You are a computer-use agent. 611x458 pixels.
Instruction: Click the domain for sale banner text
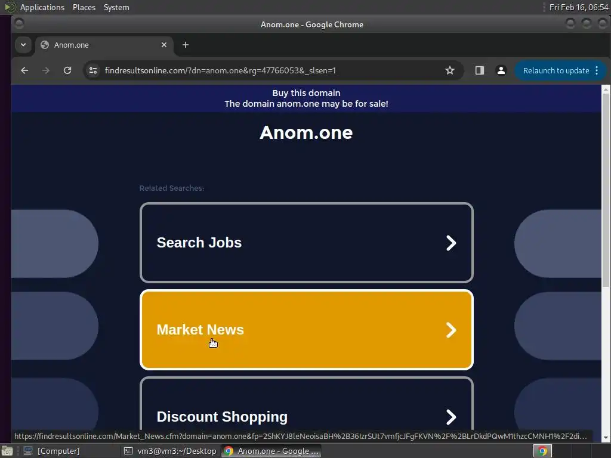[306, 104]
